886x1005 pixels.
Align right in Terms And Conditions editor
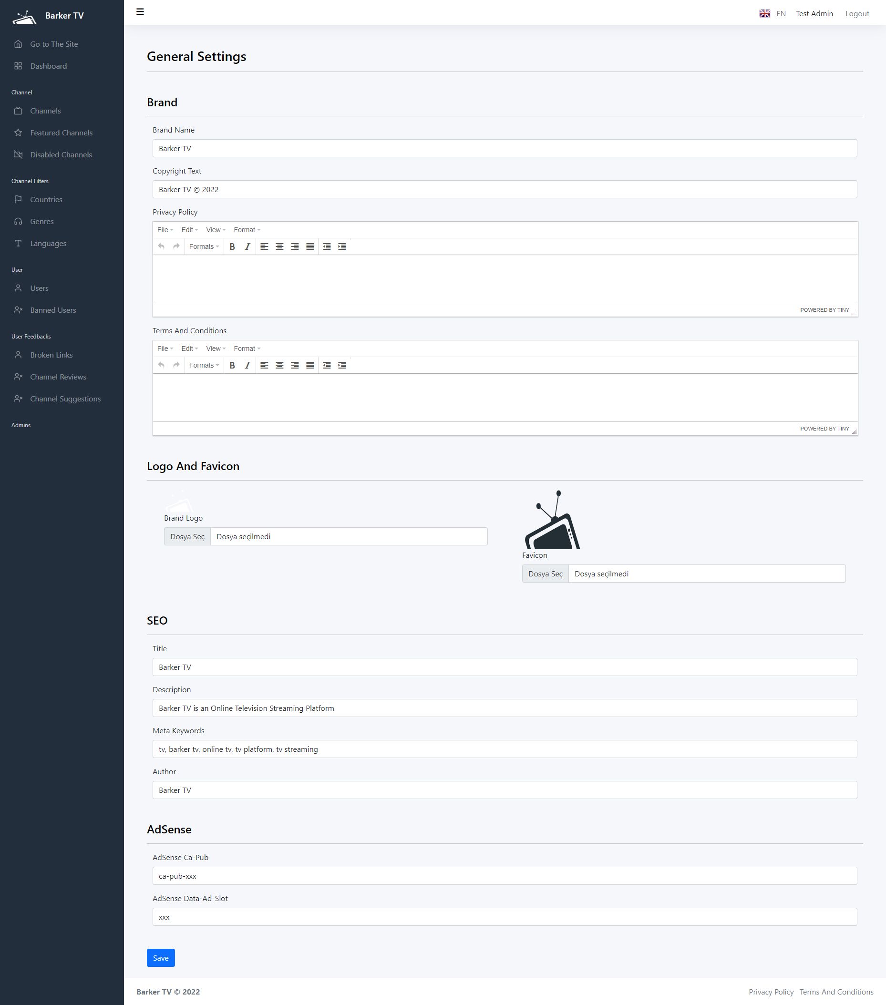295,365
